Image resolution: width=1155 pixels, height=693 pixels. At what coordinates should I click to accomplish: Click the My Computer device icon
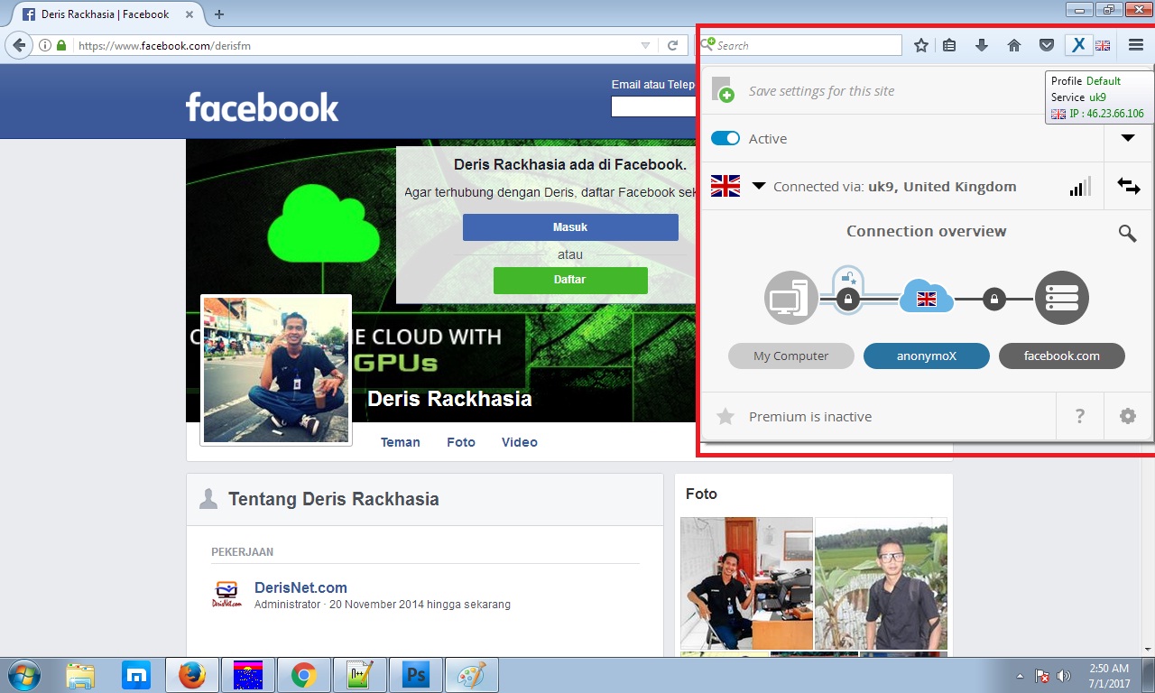(791, 298)
